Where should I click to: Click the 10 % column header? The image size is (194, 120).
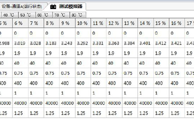83,23
